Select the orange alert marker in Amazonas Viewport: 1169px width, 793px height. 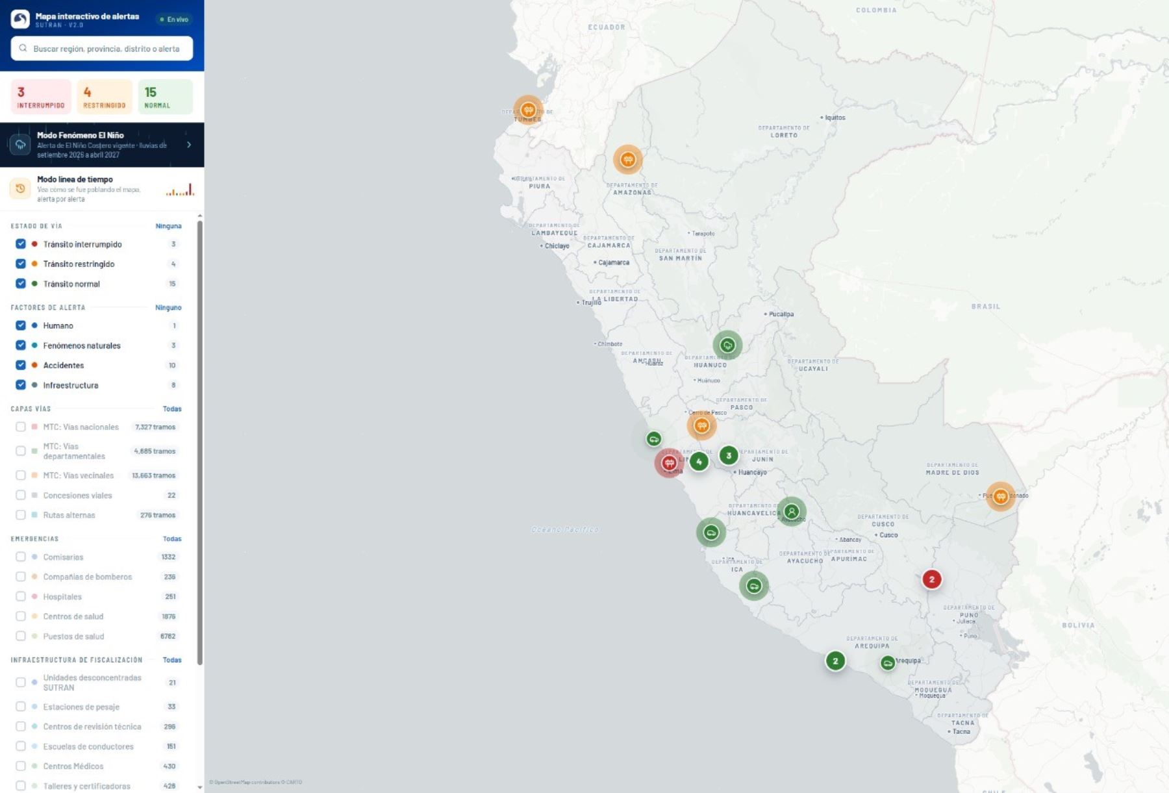pos(628,159)
